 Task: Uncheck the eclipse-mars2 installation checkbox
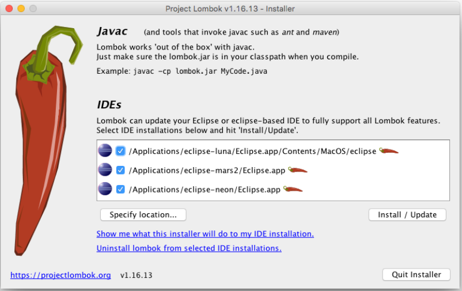click(x=120, y=170)
